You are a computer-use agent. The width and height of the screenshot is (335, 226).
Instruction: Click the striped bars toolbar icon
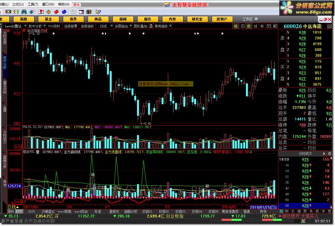17,12
